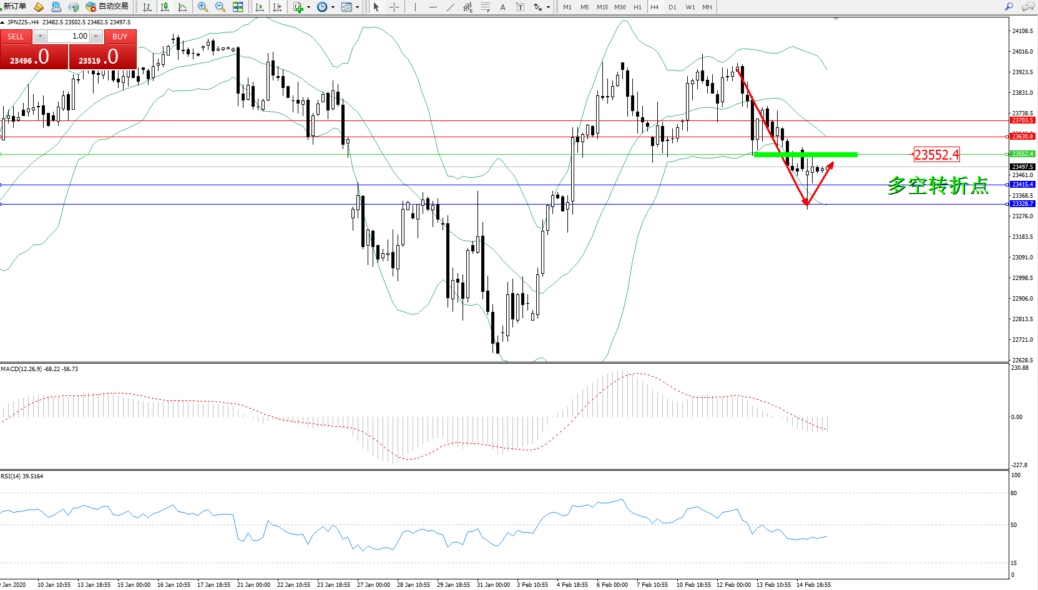Switch to the D1 timeframe
Image resolution: width=1038 pixels, height=590 pixels.
(x=672, y=7)
